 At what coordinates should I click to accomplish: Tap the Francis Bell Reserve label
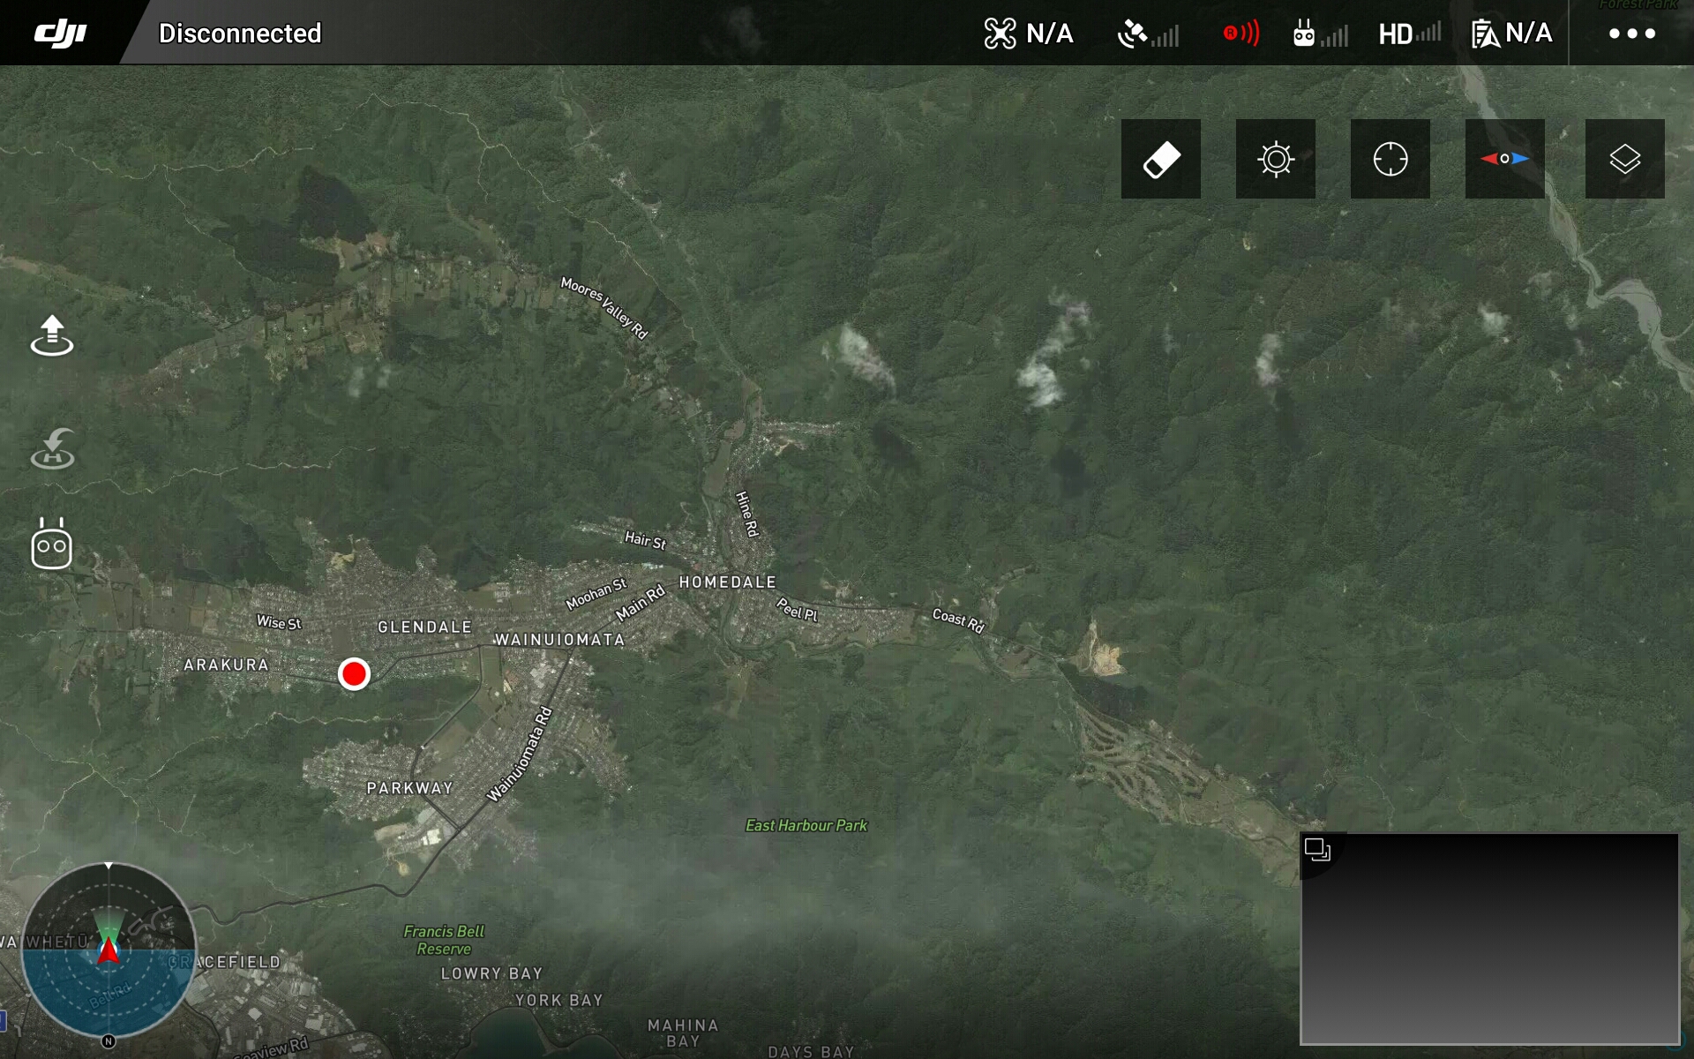[444, 940]
